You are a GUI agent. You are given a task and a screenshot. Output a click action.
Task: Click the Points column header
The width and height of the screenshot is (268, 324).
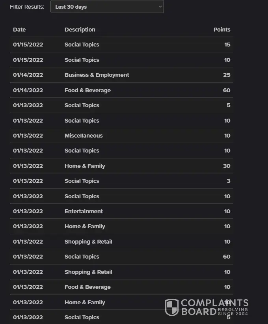[x=222, y=30]
